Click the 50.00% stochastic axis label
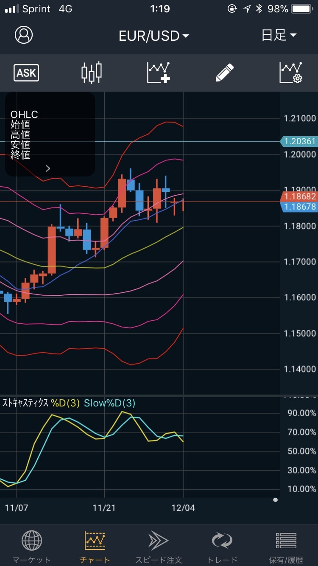Image resolution: width=318 pixels, height=566 pixels. point(302,451)
